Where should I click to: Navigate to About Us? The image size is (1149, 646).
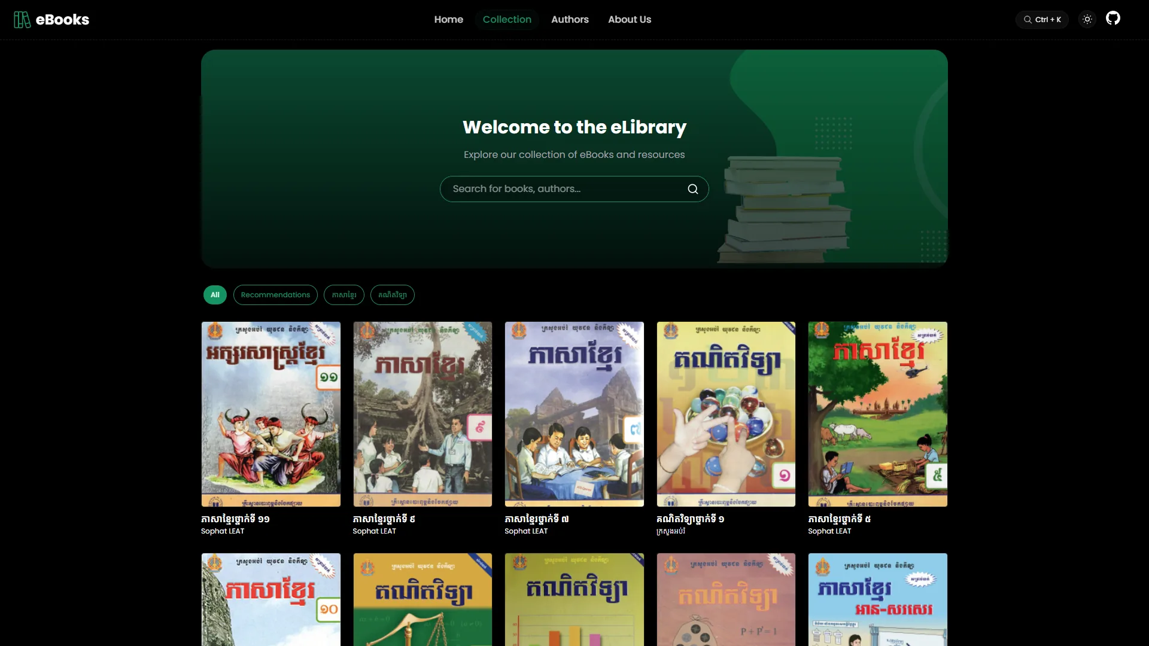click(x=629, y=20)
